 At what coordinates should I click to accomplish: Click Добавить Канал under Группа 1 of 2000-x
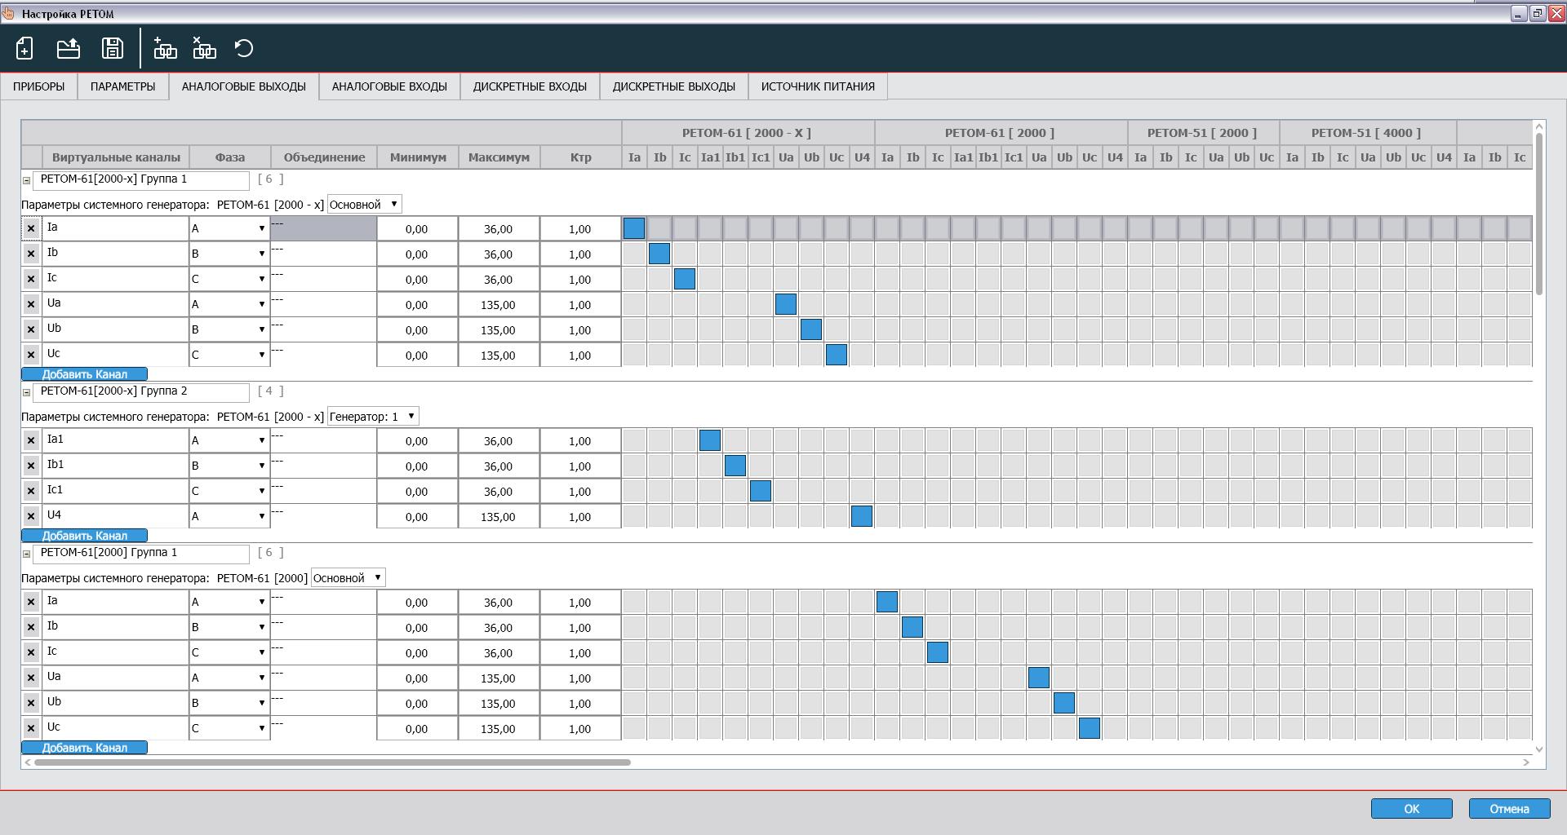84,374
